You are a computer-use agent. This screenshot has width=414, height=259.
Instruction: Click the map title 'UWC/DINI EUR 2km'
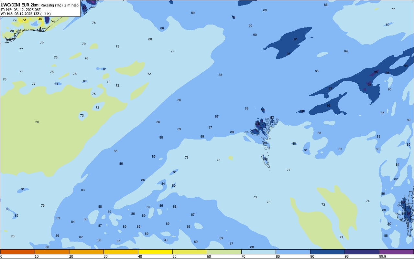tap(20, 5)
